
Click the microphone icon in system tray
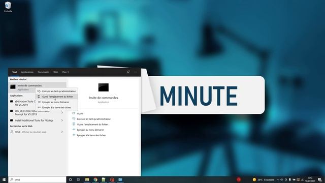coord(290,179)
